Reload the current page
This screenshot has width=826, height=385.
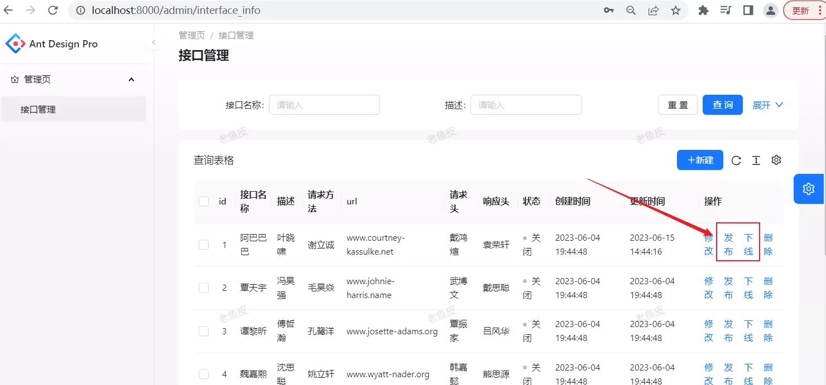click(52, 10)
